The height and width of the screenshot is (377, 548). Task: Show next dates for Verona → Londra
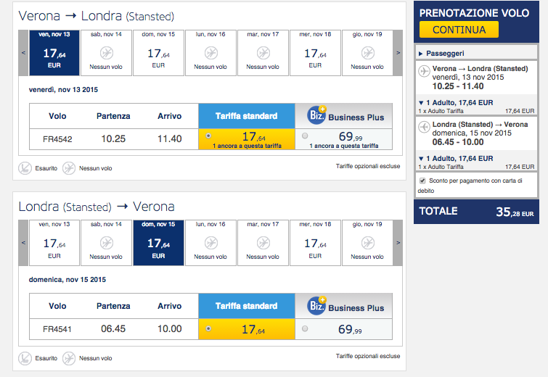coord(397,52)
